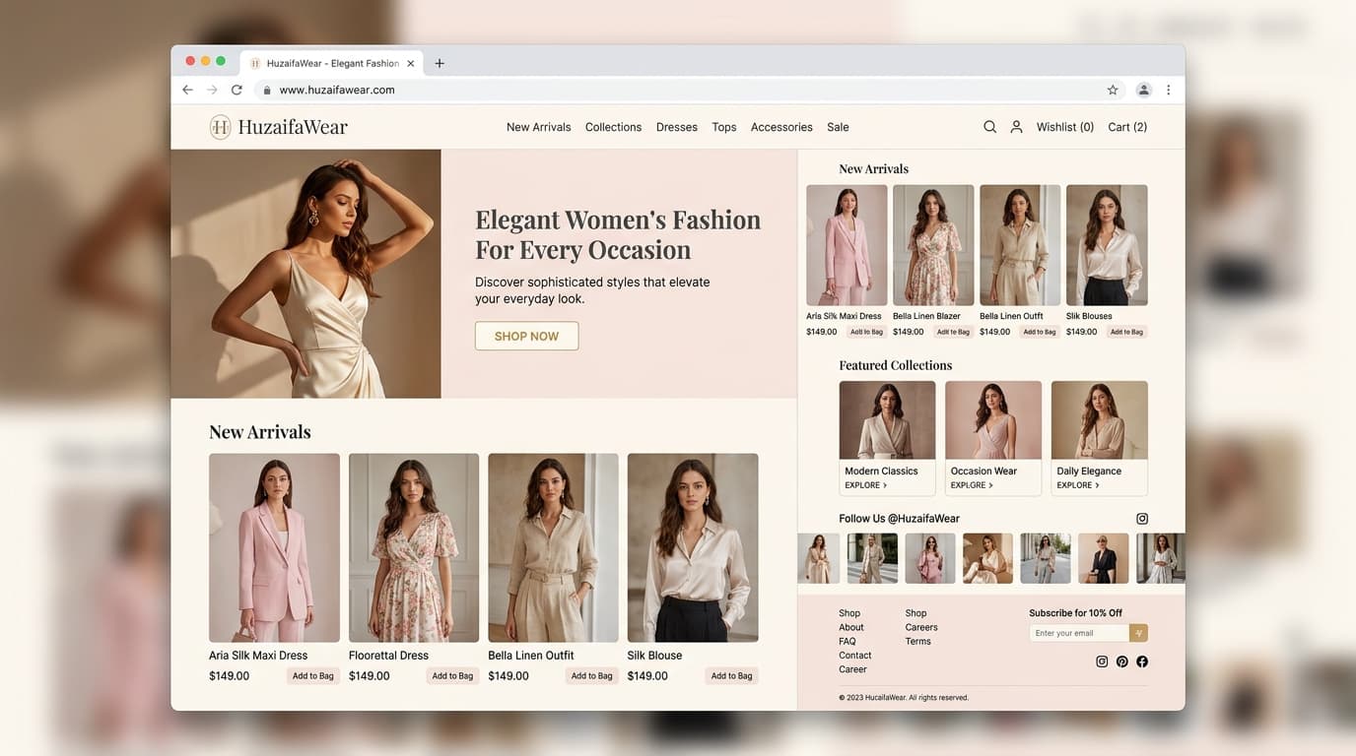Open the About link in the footer
The image size is (1356, 756).
[851, 627]
